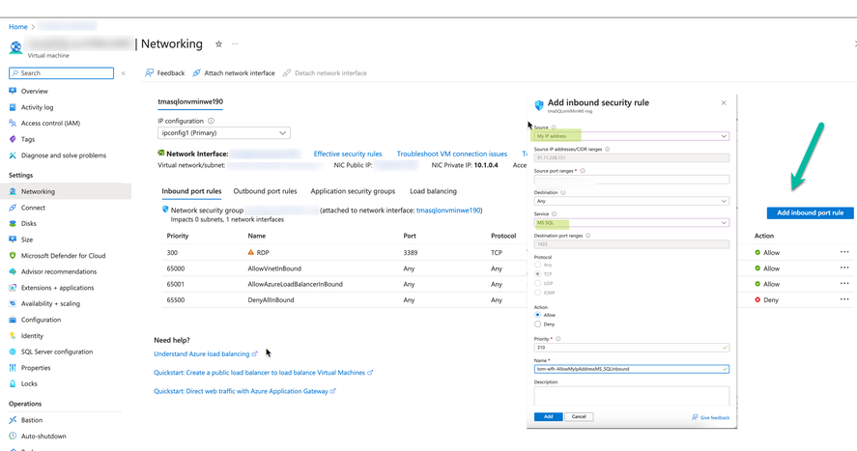Image resolution: width=857 pixels, height=451 pixels.
Task: Click the Add button in the rule panel
Action: [x=548, y=416]
